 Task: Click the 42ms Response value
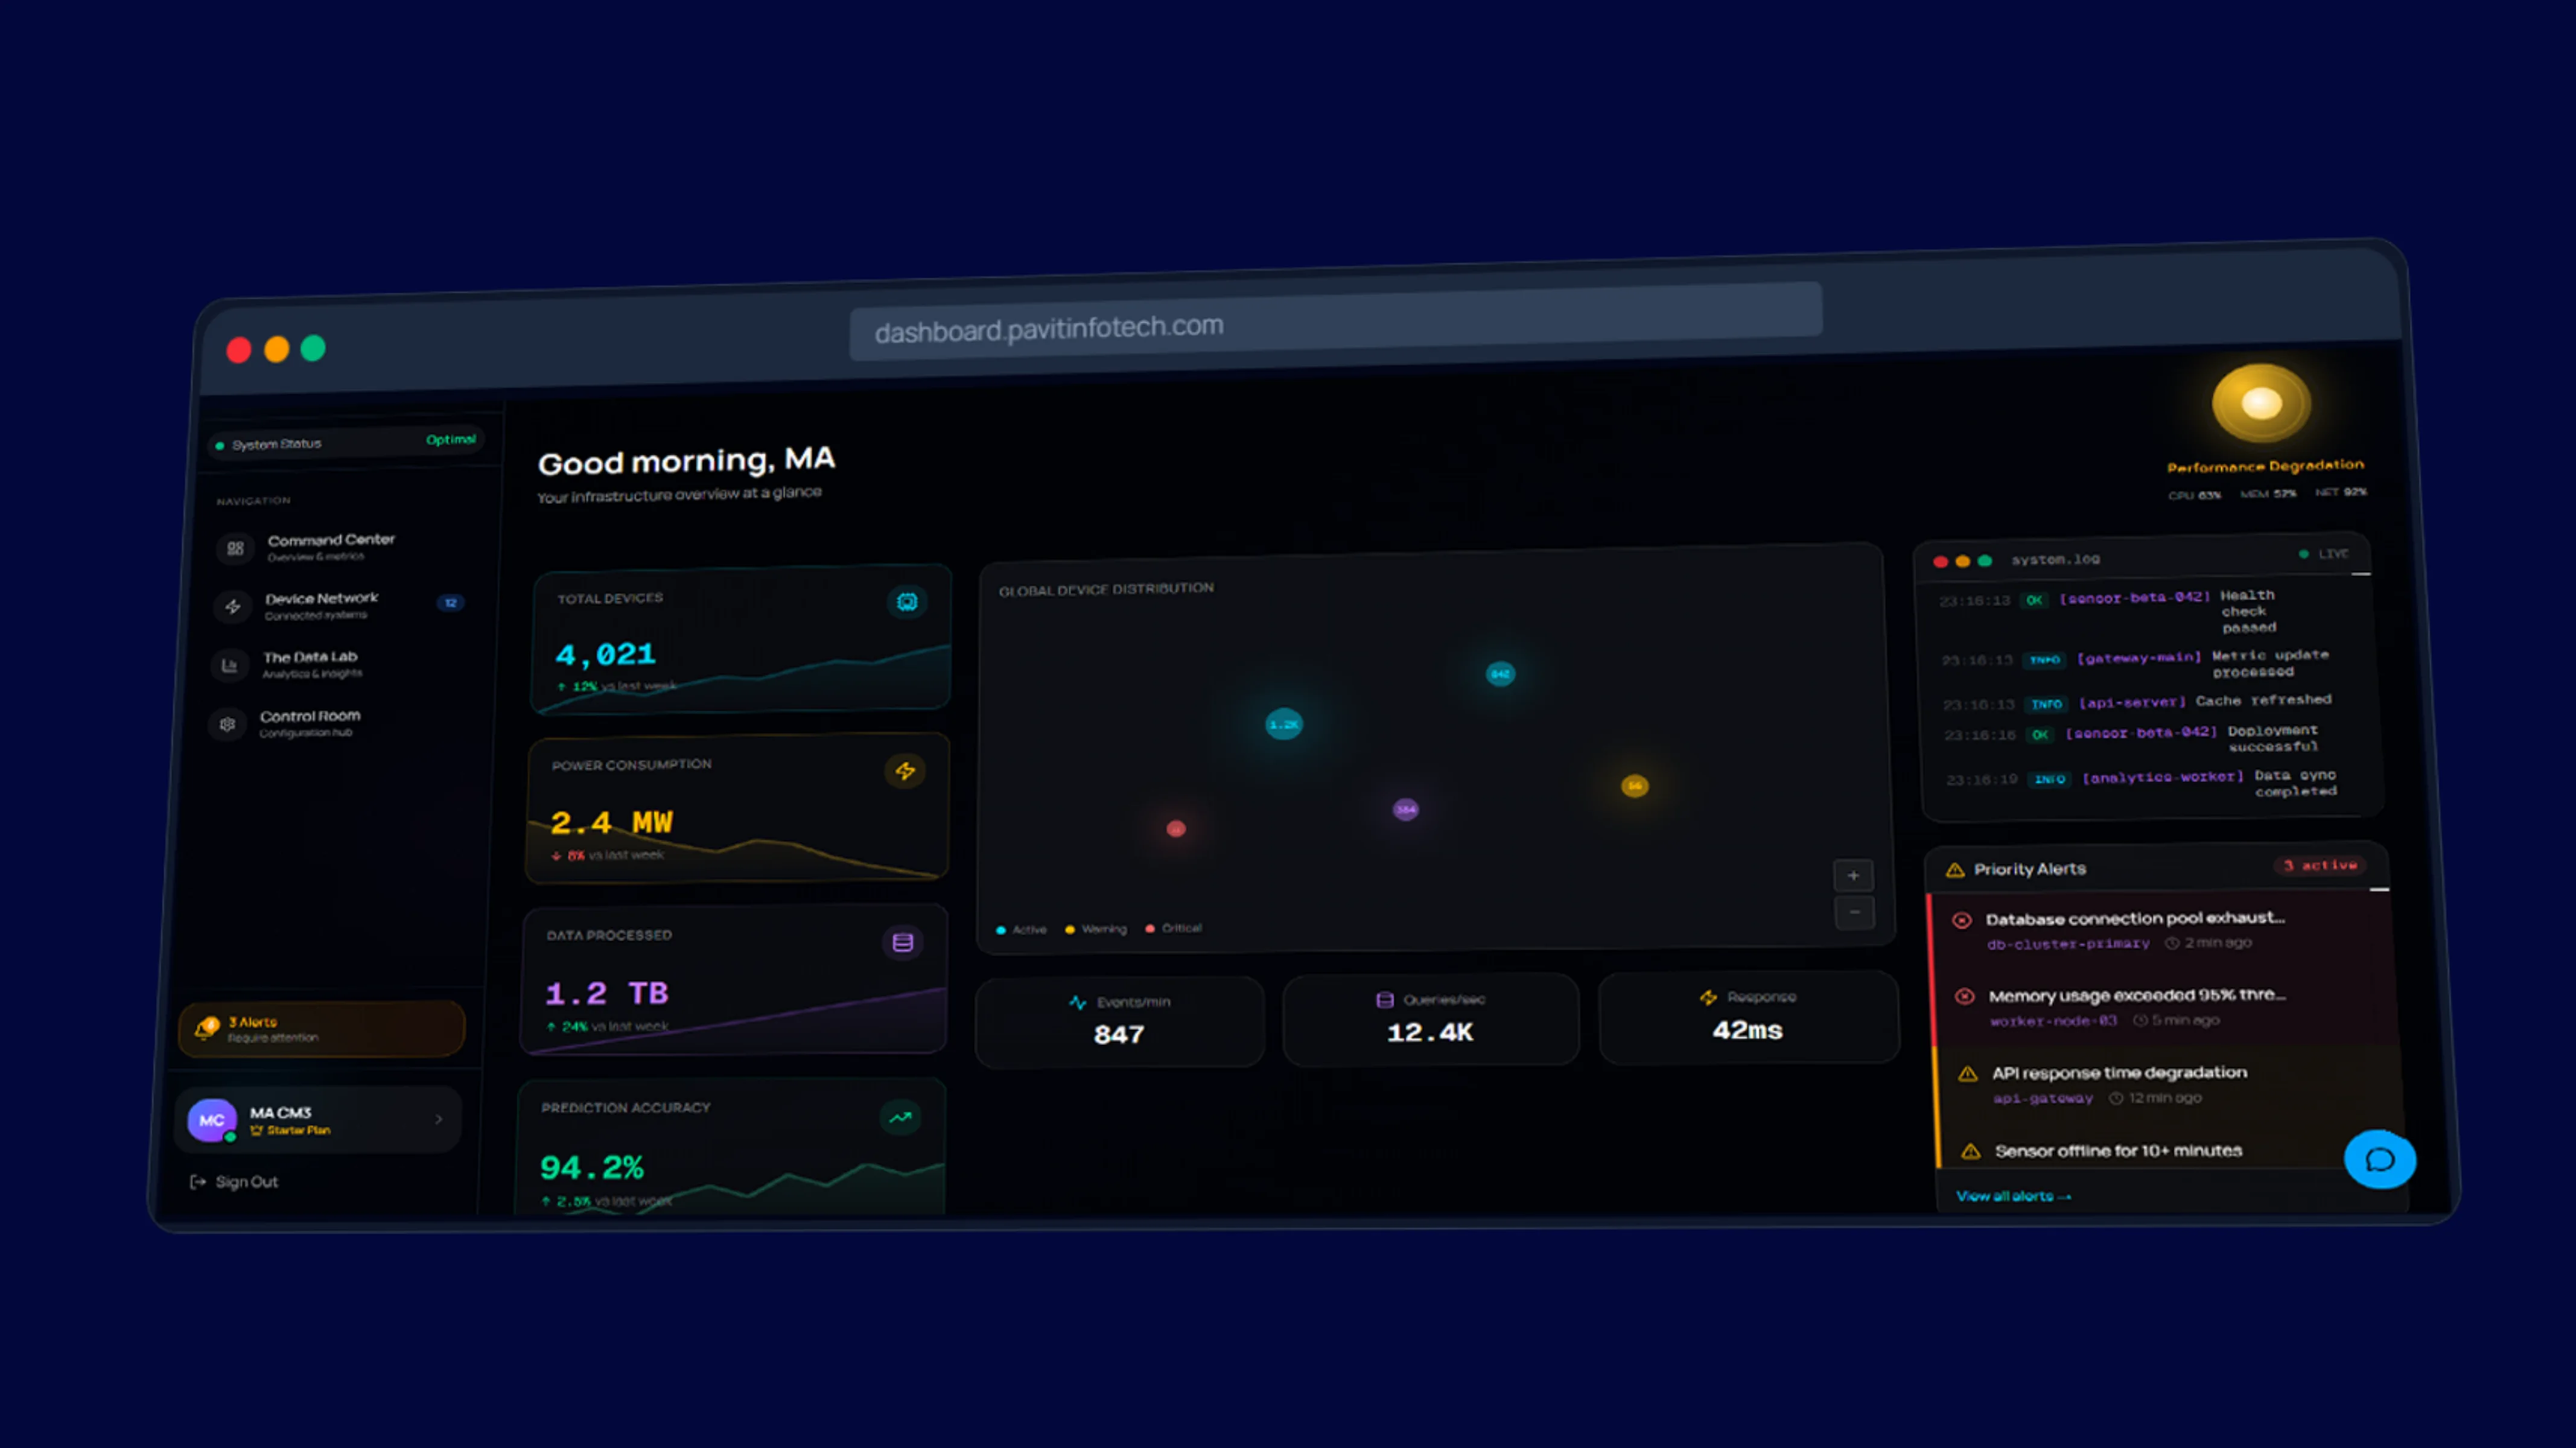click(1747, 1030)
